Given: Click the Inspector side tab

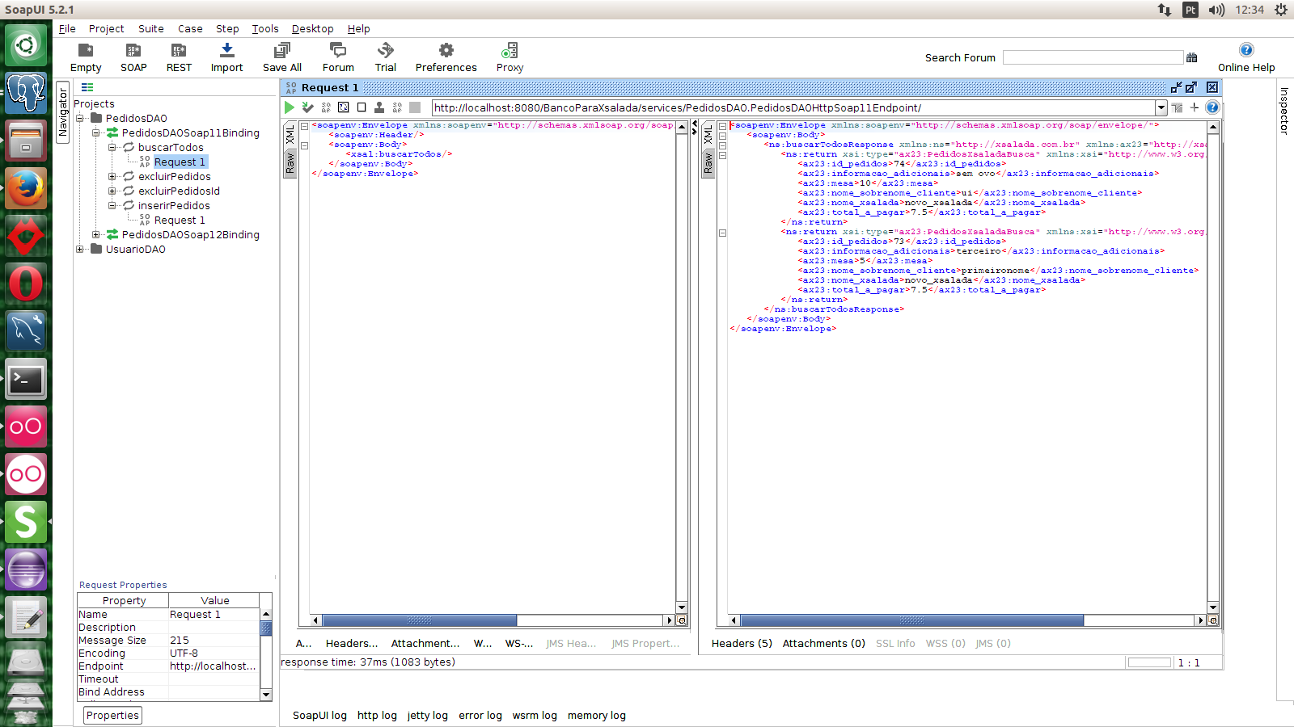Looking at the screenshot, I should pyautogui.click(x=1284, y=111).
